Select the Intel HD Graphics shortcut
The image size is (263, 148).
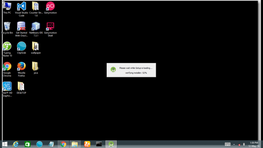[7, 89]
